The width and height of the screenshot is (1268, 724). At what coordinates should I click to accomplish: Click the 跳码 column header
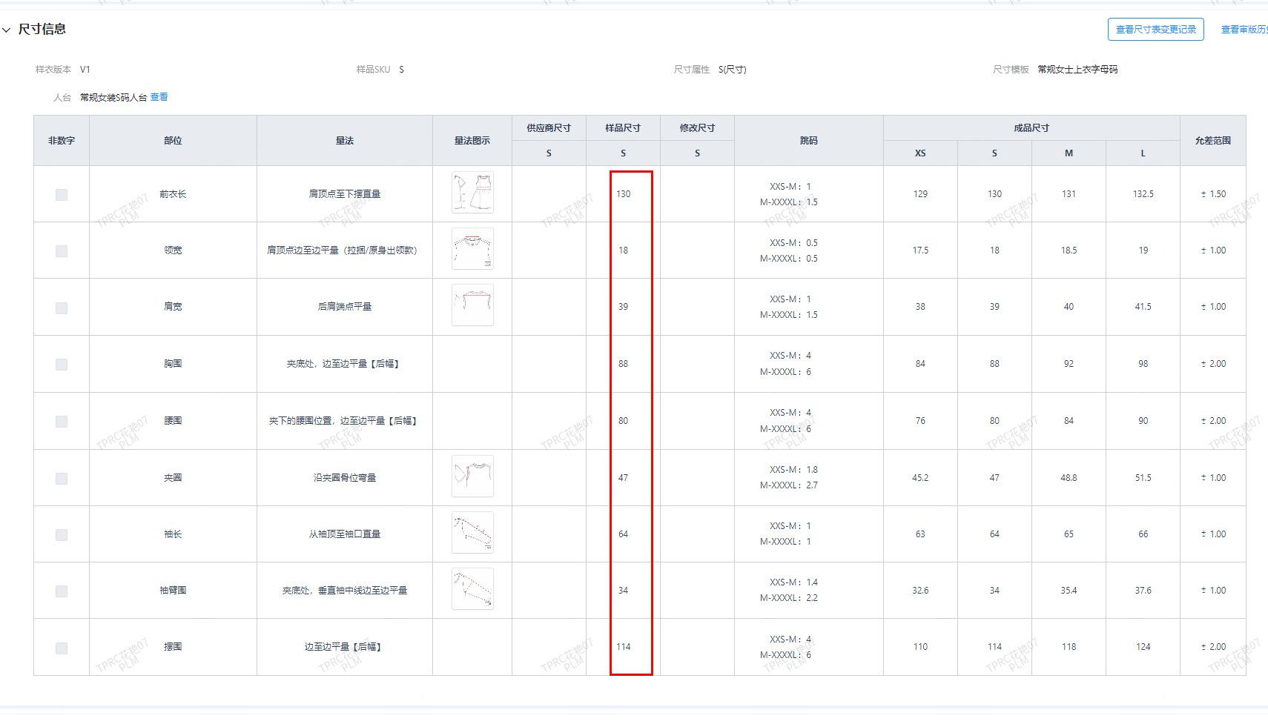point(808,141)
